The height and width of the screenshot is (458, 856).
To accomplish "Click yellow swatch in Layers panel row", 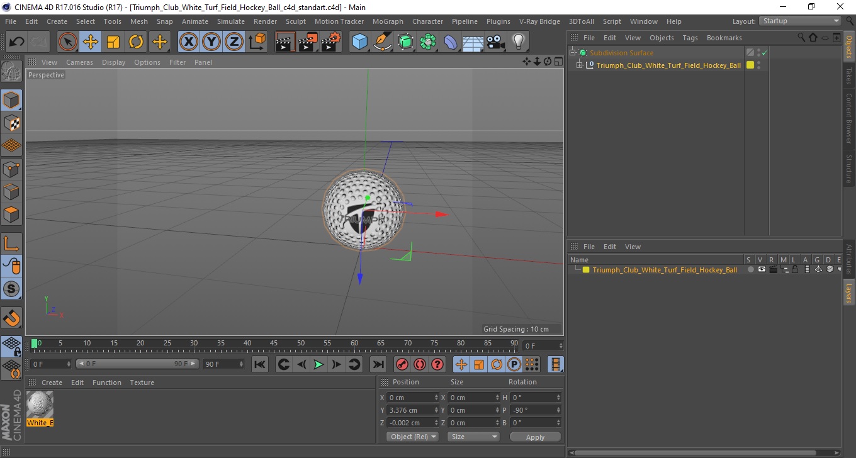I will coord(586,270).
